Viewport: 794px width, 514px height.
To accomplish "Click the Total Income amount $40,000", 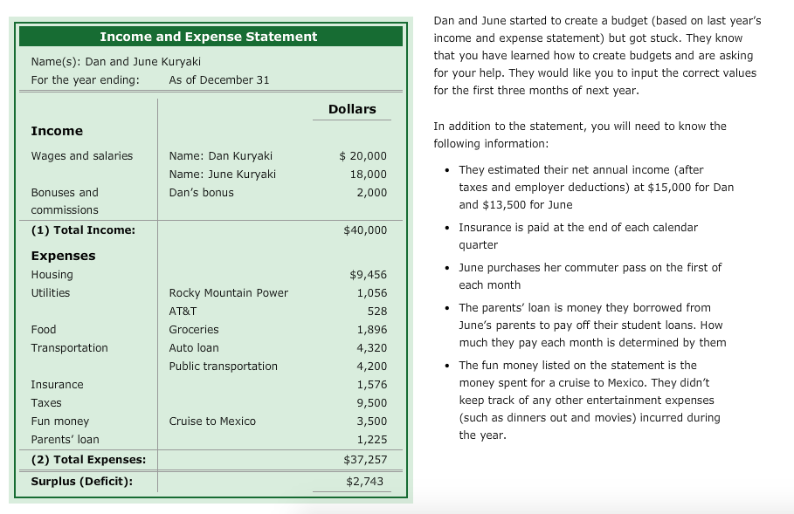I will click(x=367, y=230).
